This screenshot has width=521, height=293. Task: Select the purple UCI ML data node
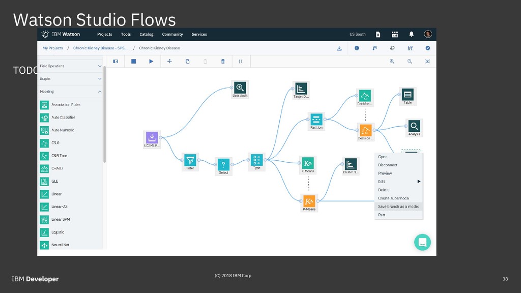(x=152, y=139)
